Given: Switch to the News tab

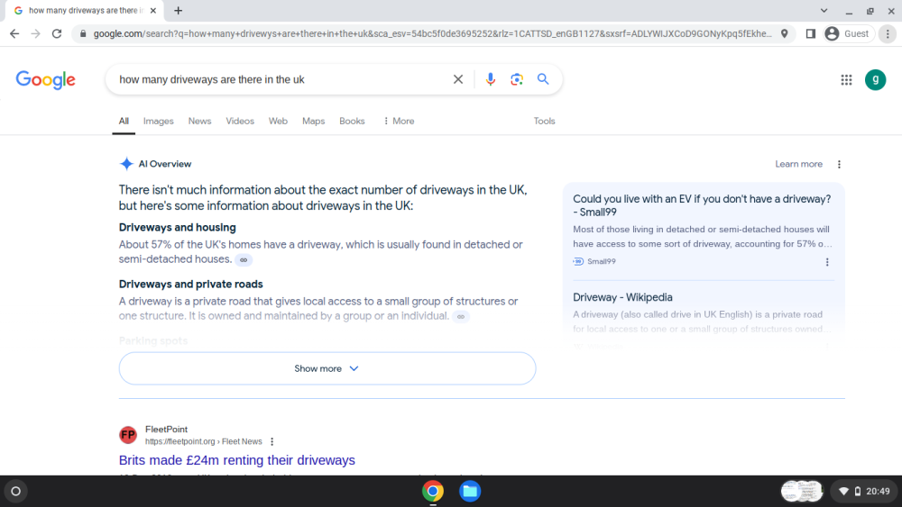Looking at the screenshot, I should coord(199,122).
